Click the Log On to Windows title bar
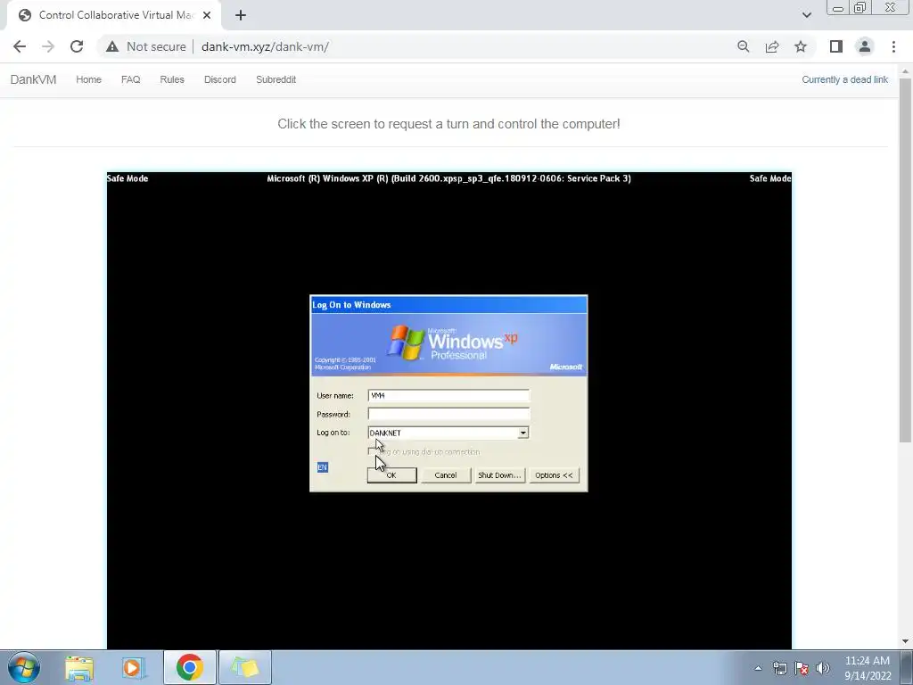This screenshot has width=913, height=685. 448,305
